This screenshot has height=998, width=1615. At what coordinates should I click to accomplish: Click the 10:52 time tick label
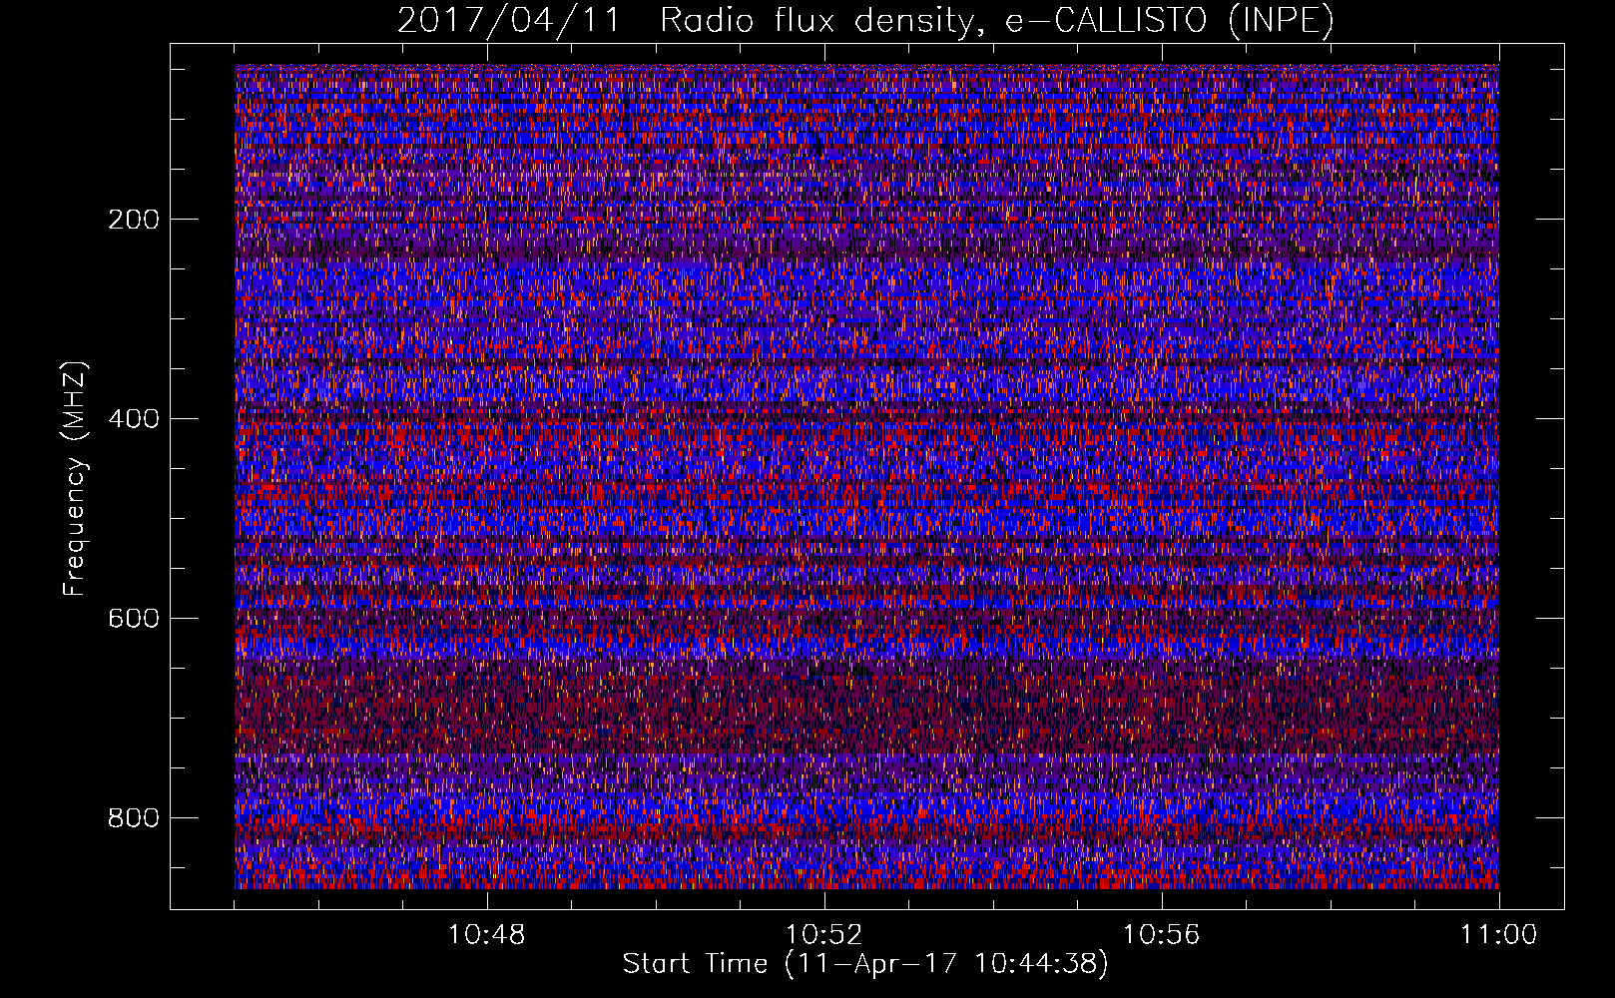tap(824, 935)
